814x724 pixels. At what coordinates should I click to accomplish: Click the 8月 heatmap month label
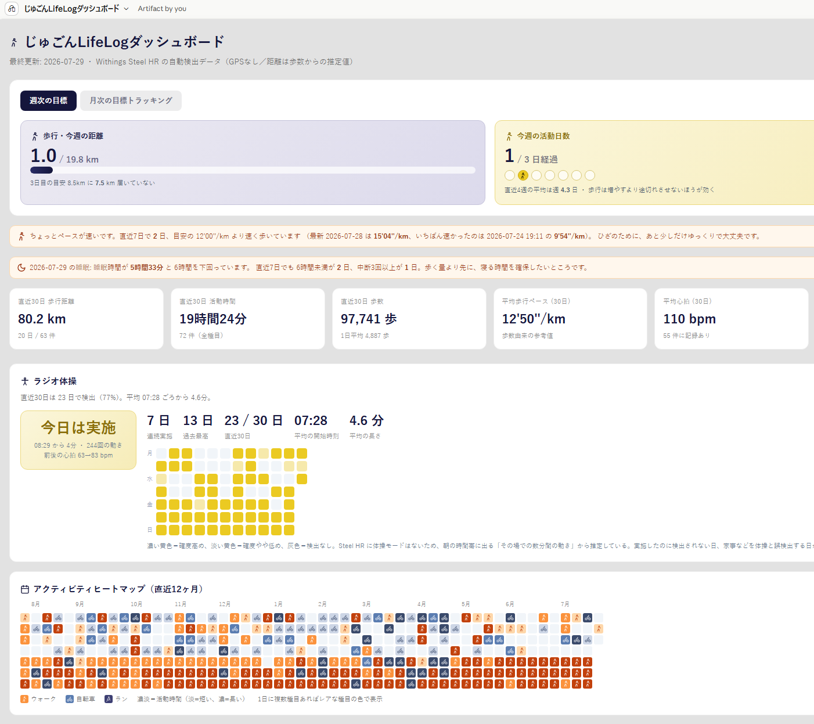click(35, 604)
